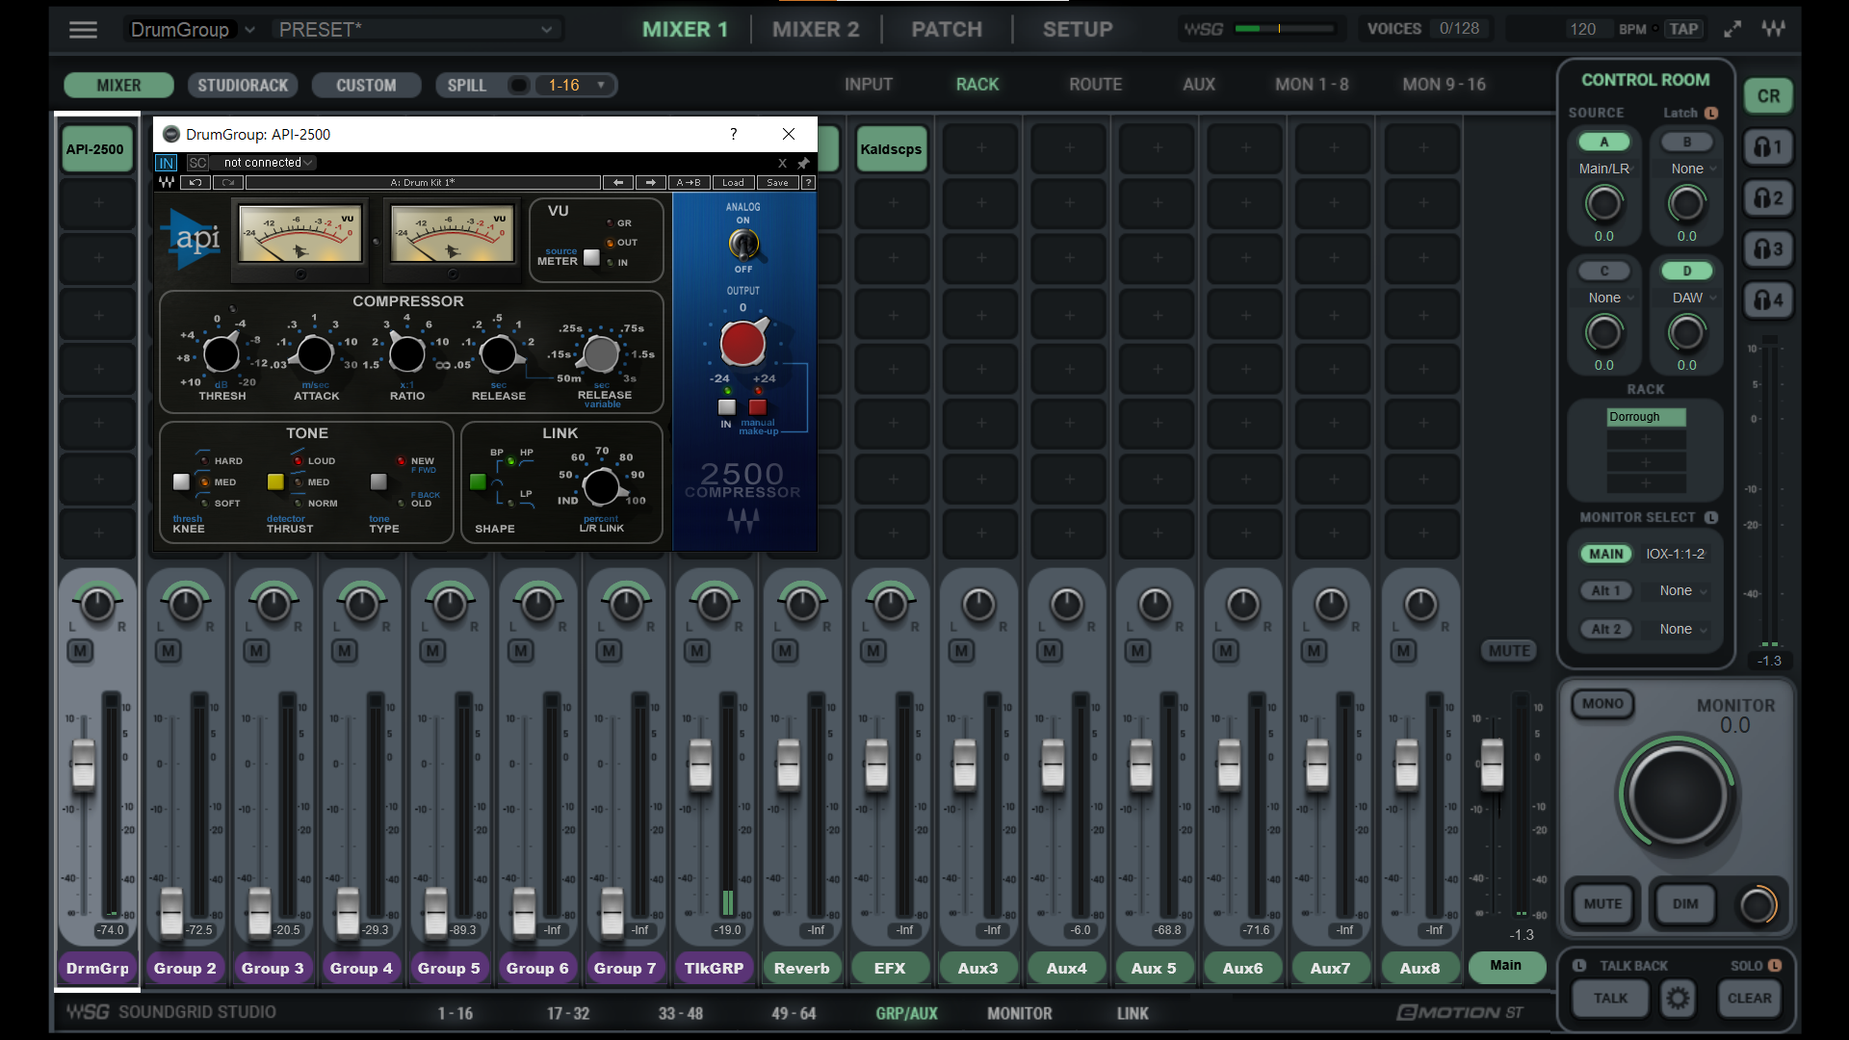Toggle the green Link Shape button

tap(478, 481)
